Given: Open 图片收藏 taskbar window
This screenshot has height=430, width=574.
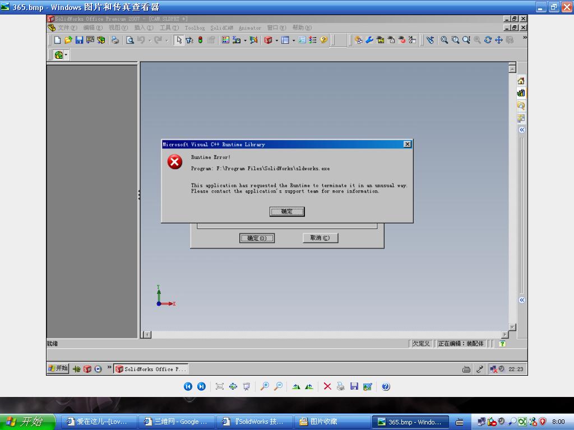Looking at the screenshot, I should (332, 422).
